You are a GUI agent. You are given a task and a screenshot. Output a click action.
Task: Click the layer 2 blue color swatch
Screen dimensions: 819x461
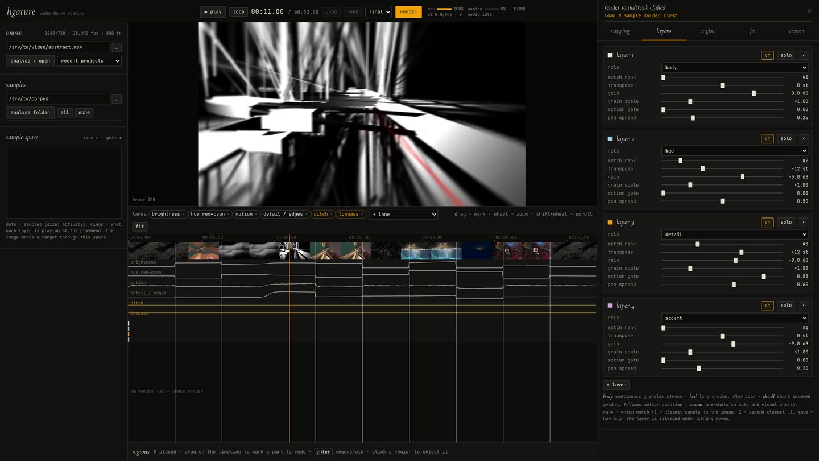pos(610,139)
